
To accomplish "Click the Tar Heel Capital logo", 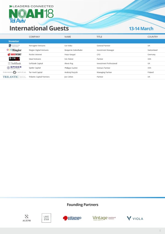I will pyautogui.click(x=14, y=72).
